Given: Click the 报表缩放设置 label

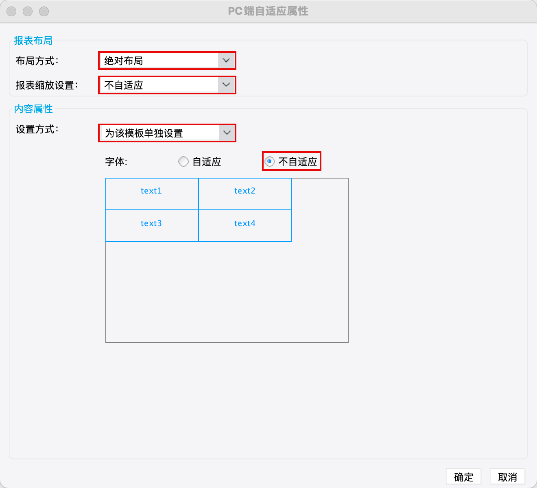Looking at the screenshot, I should (47, 85).
